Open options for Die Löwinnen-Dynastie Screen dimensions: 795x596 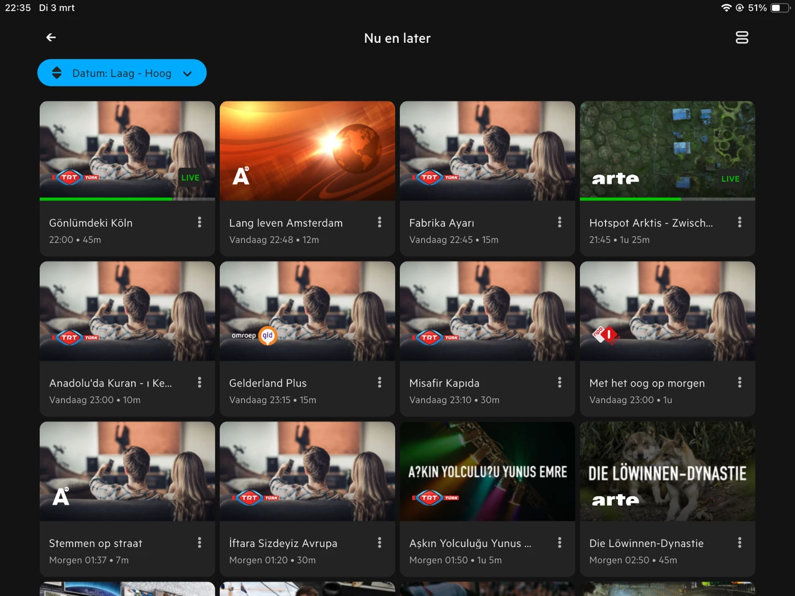(739, 543)
